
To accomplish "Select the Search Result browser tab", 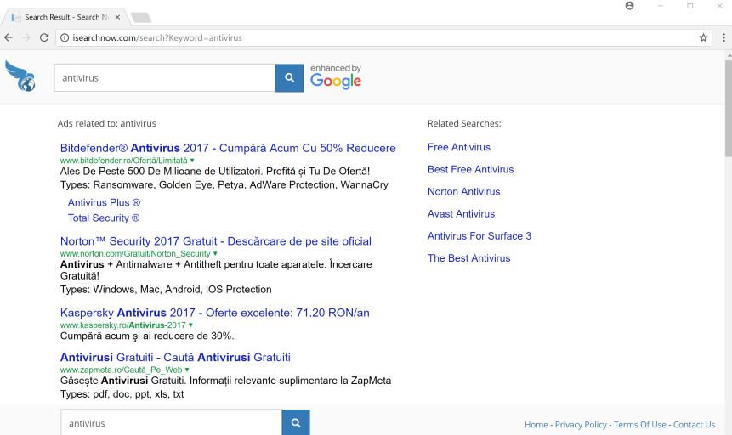I will (65, 17).
